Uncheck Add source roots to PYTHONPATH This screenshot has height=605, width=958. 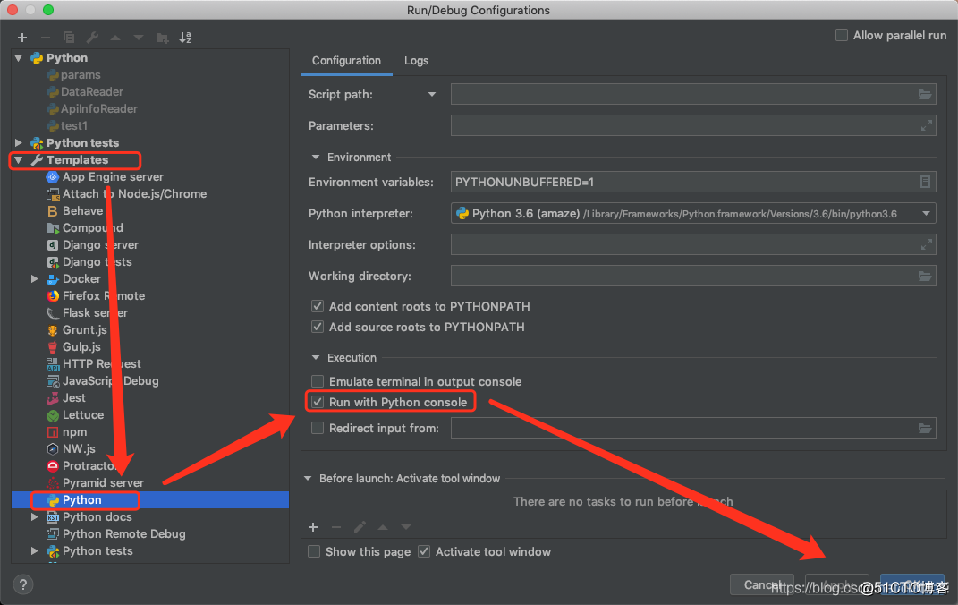[x=317, y=327]
